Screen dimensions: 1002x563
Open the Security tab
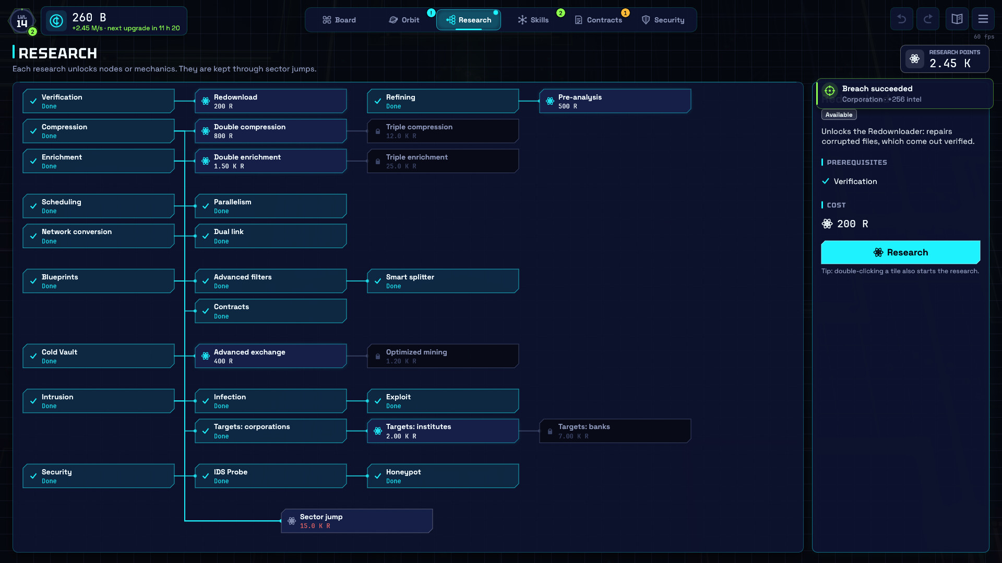tap(663, 20)
